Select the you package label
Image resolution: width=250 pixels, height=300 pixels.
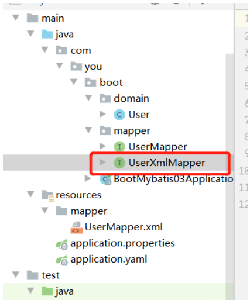[x=93, y=67]
